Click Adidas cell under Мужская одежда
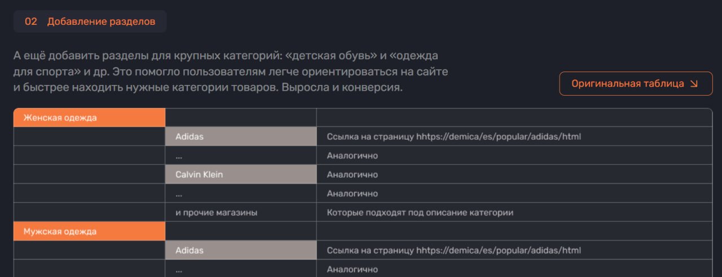 click(x=241, y=251)
